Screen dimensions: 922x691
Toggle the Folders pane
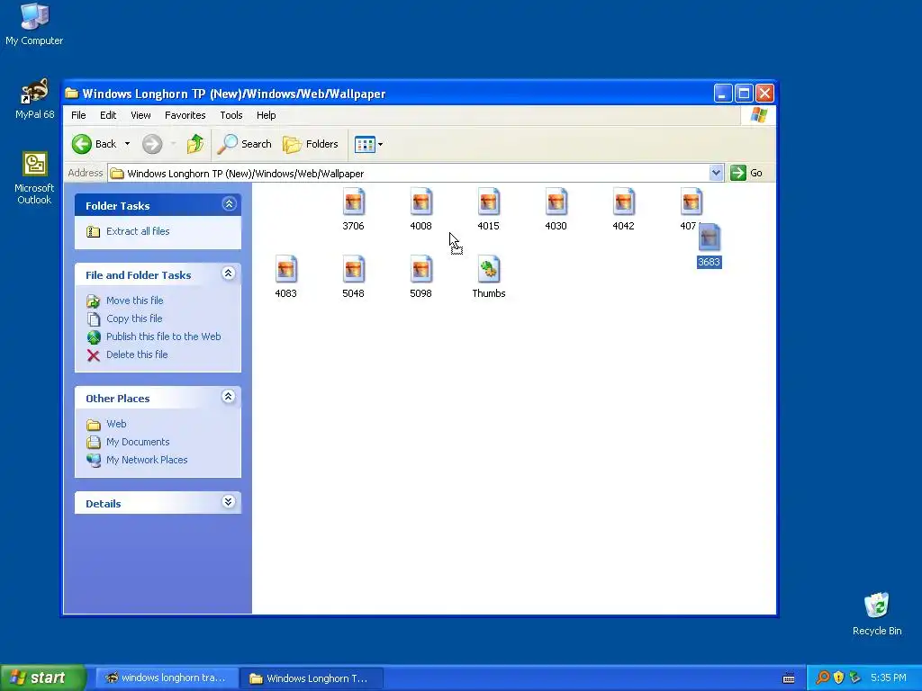tap(311, 144)
